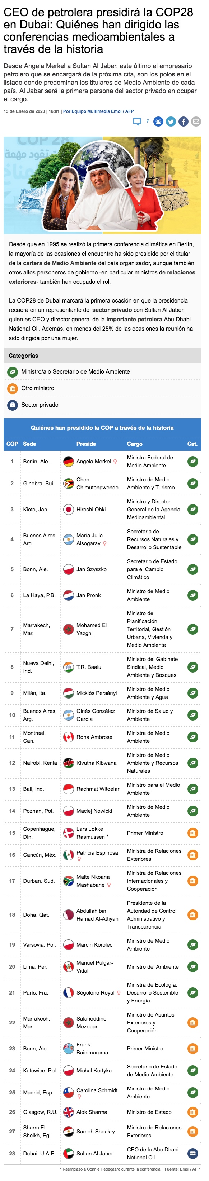The height and width of the screenshot is (1181, 209).
Task: Open the COP28 header illustration image
Action: click(x=102, y=185)
